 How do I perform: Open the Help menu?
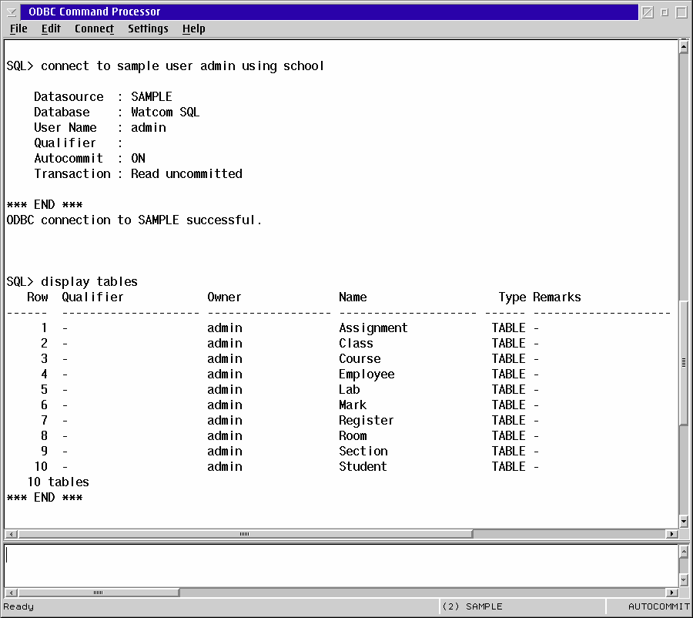point(193,29)
